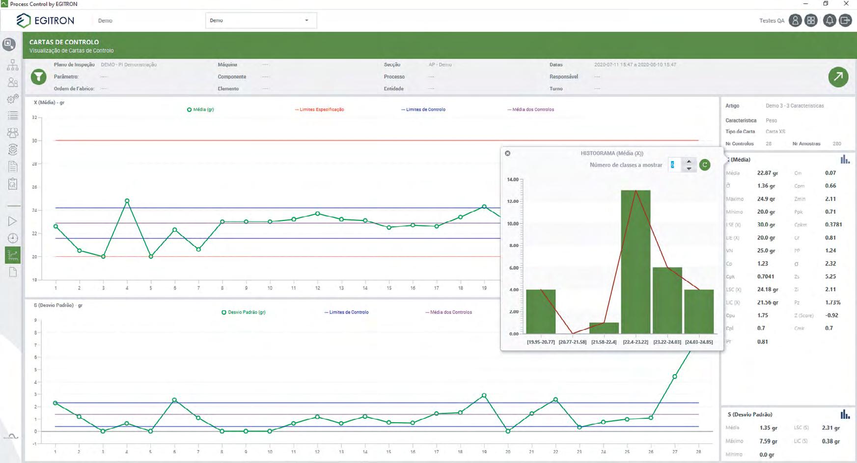Open histogram icon for S (Desvio Padrão)

click(x=845, y=414)
